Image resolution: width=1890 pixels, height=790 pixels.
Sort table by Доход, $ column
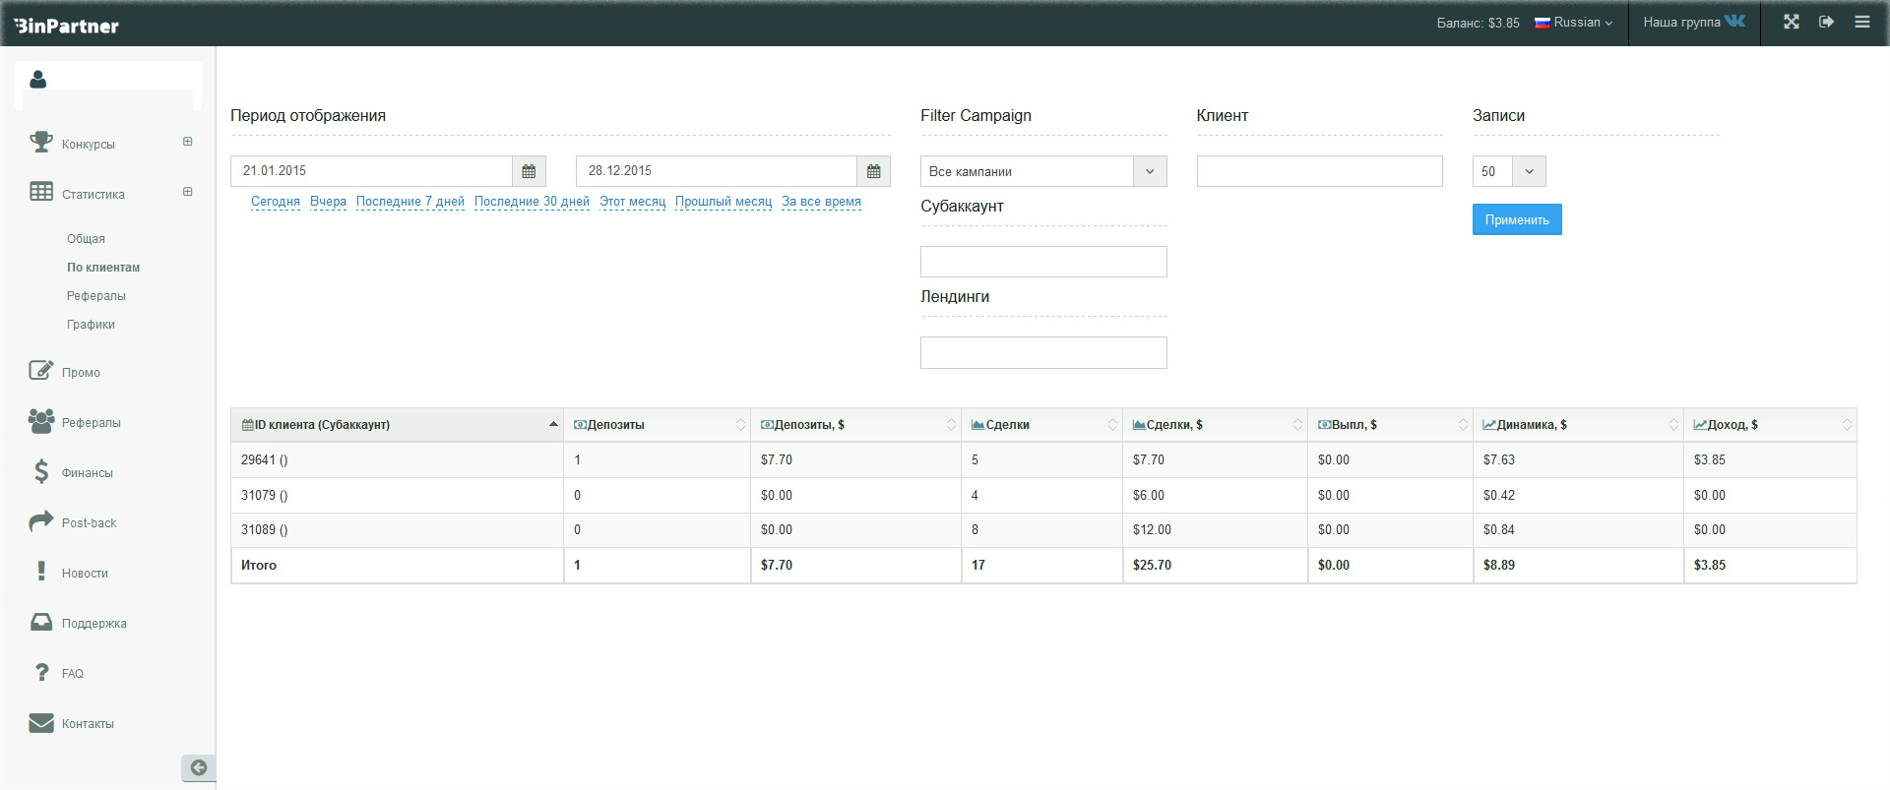point(1769,425)
